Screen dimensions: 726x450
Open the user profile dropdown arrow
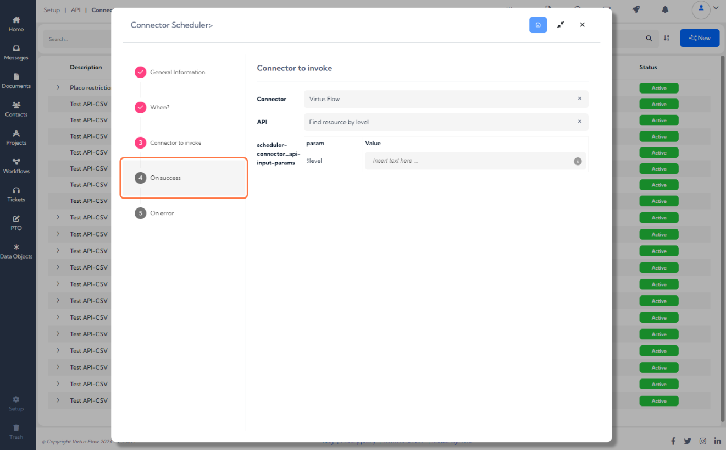pos(716,8)
